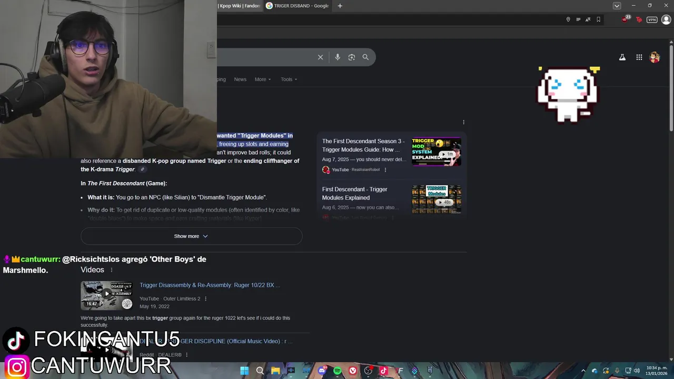Open options next to Reddit DEALER®
Viewport: 674px width, 379px height.
point(186,355)
